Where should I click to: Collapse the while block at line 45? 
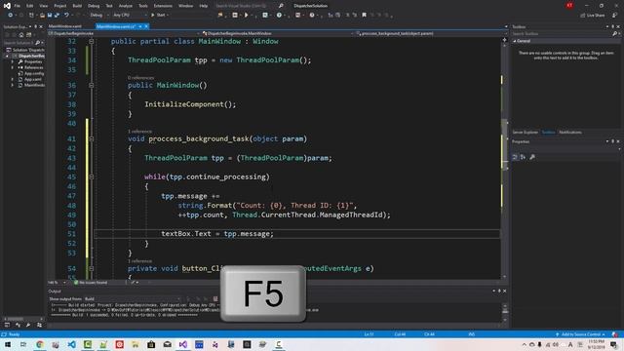point(91,176)
